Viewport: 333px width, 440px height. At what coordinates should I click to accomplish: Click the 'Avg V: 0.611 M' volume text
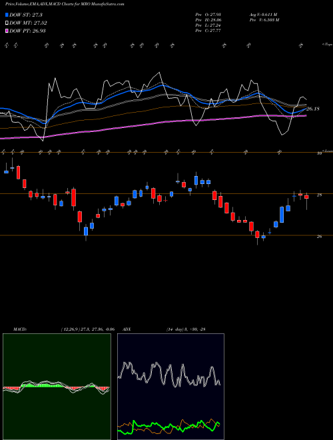263,15
